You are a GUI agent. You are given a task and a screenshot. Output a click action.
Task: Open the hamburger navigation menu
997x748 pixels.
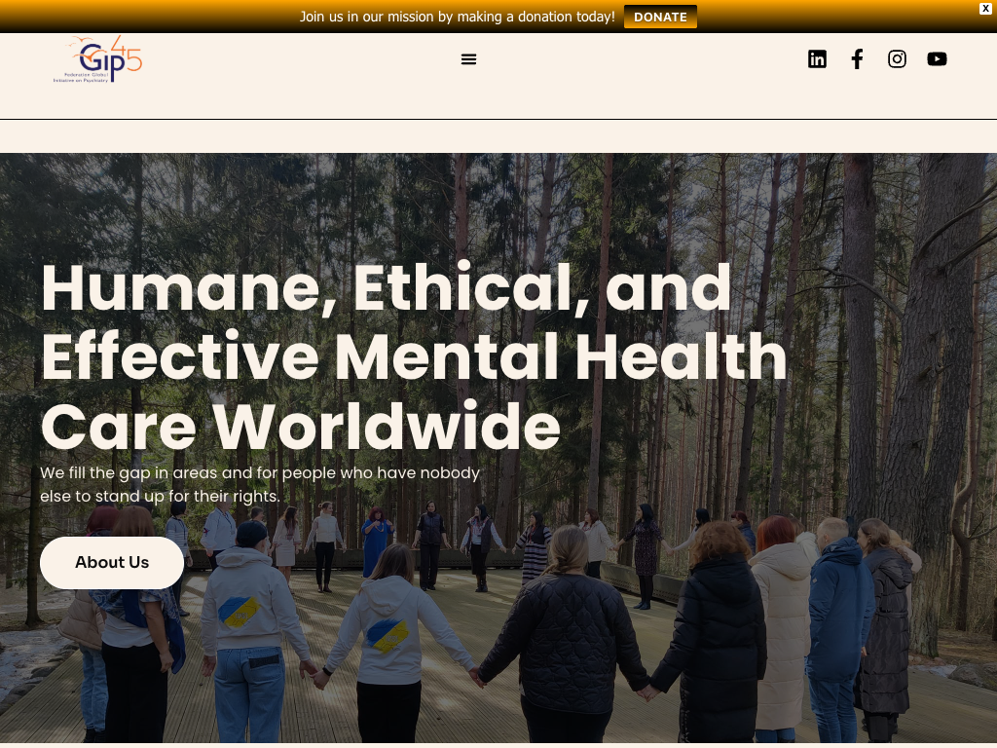[468, 59]
